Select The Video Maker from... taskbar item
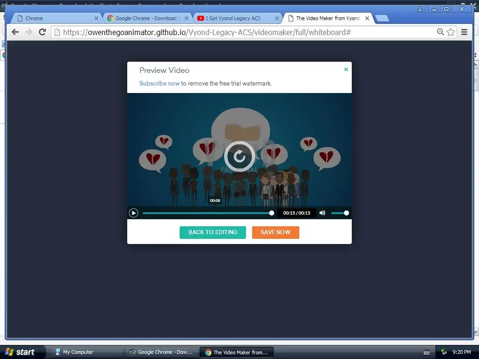479x359 pixels. click(x=236, y=352)
